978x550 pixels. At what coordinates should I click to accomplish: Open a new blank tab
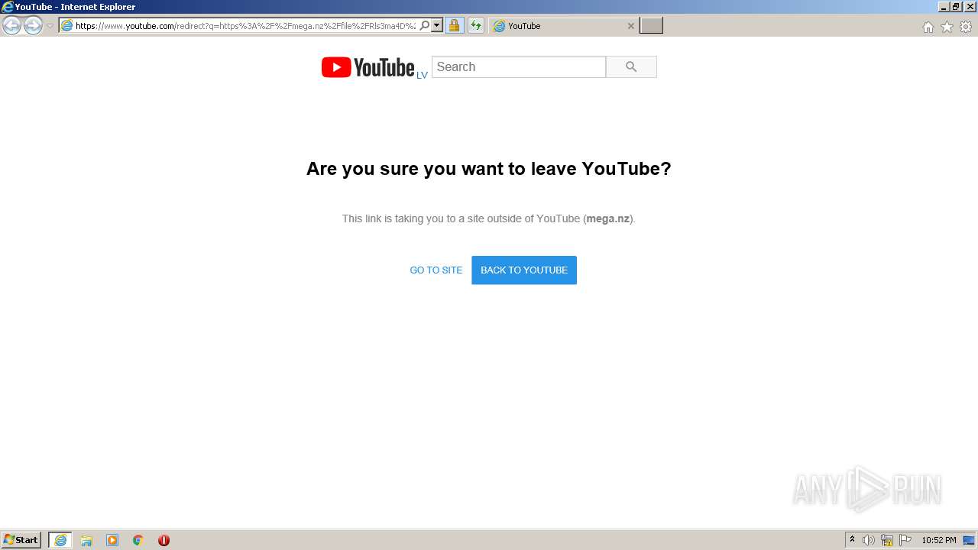click(x=651, y=26)
